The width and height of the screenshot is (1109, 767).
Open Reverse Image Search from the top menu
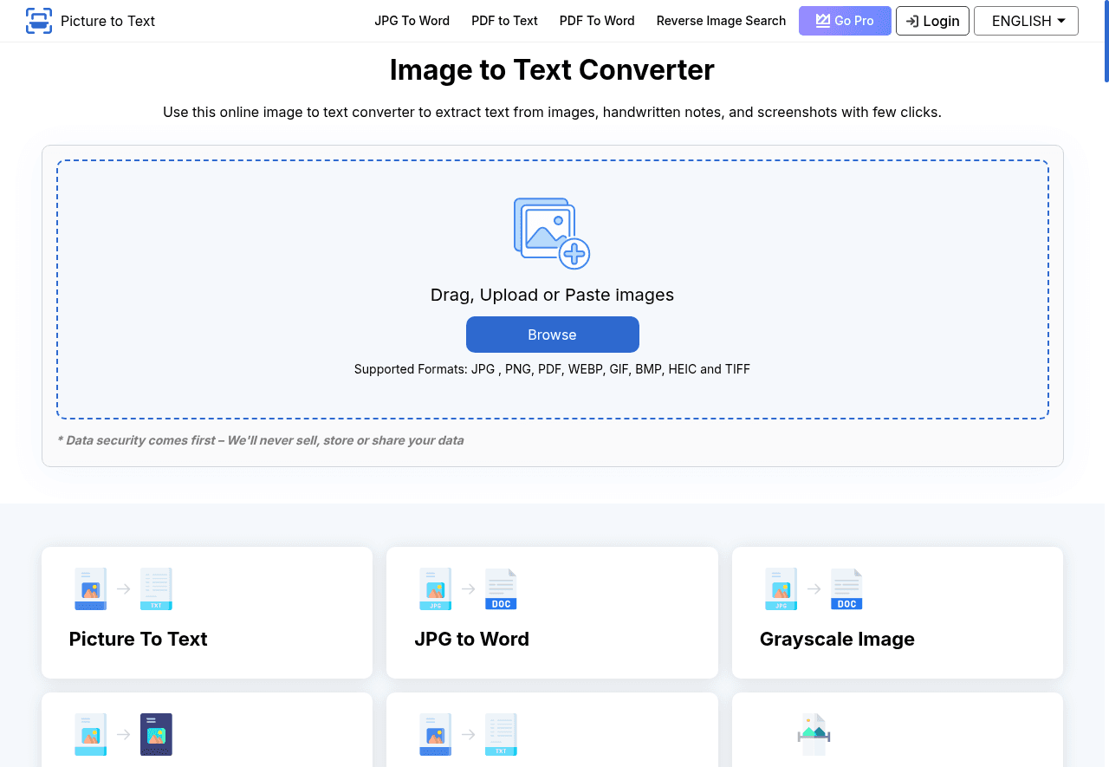[x=721, y=21]
